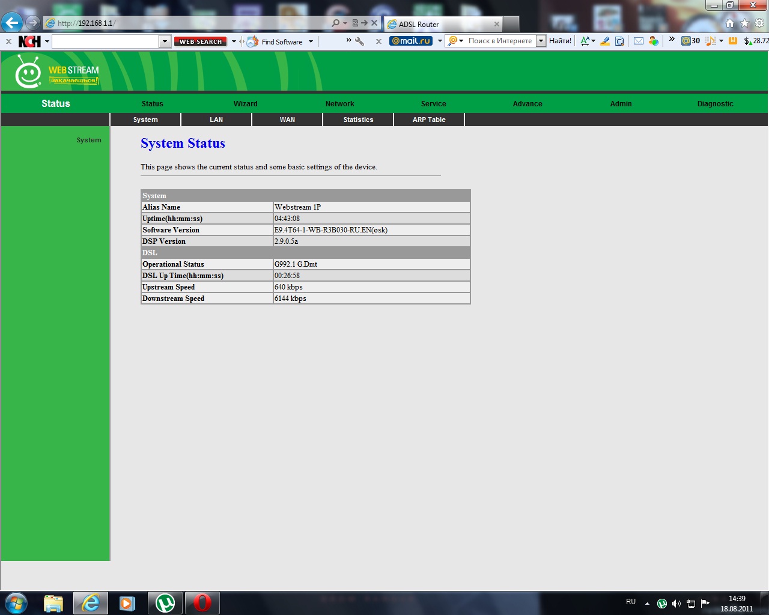769x615 pixels.
Task: Switch to the LAN sub-tab
Action: 216,120
